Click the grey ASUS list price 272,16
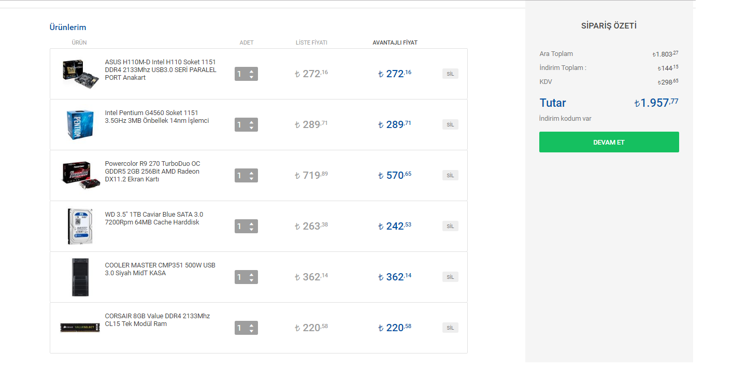The width and height of the screenshot is (747, 368). (311, 74)
